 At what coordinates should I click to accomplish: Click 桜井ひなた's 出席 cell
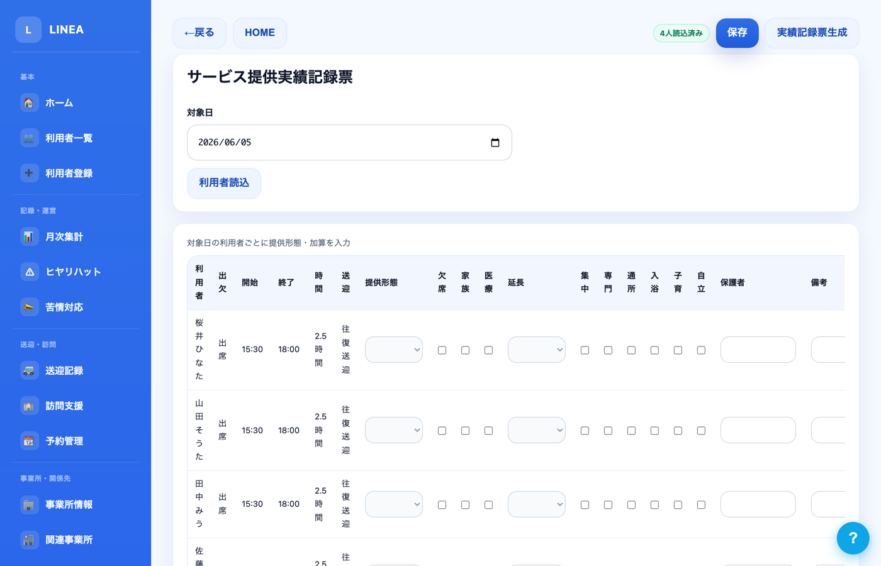tap(222, 350)
